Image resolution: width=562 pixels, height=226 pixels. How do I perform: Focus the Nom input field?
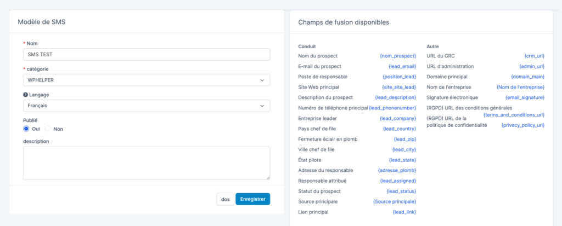click(147, 54)
